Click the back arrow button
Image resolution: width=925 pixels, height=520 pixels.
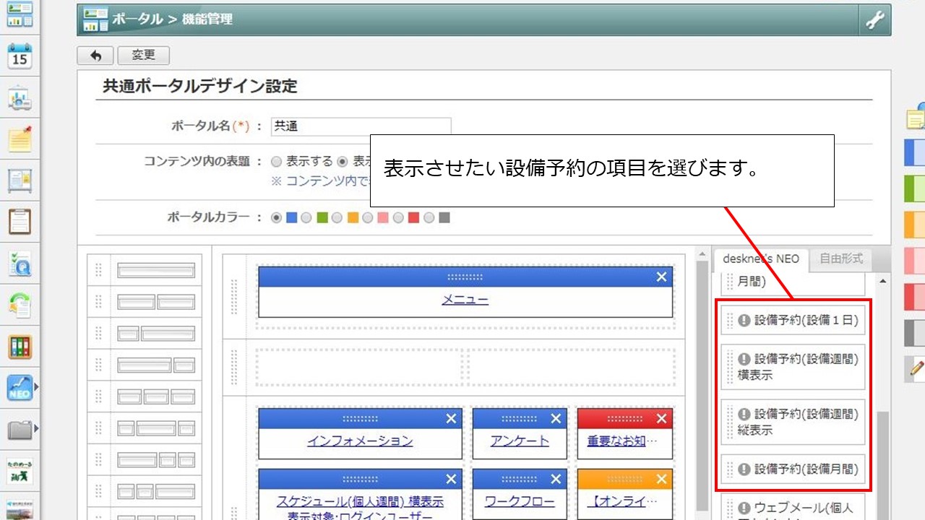[x=95, y=56]
